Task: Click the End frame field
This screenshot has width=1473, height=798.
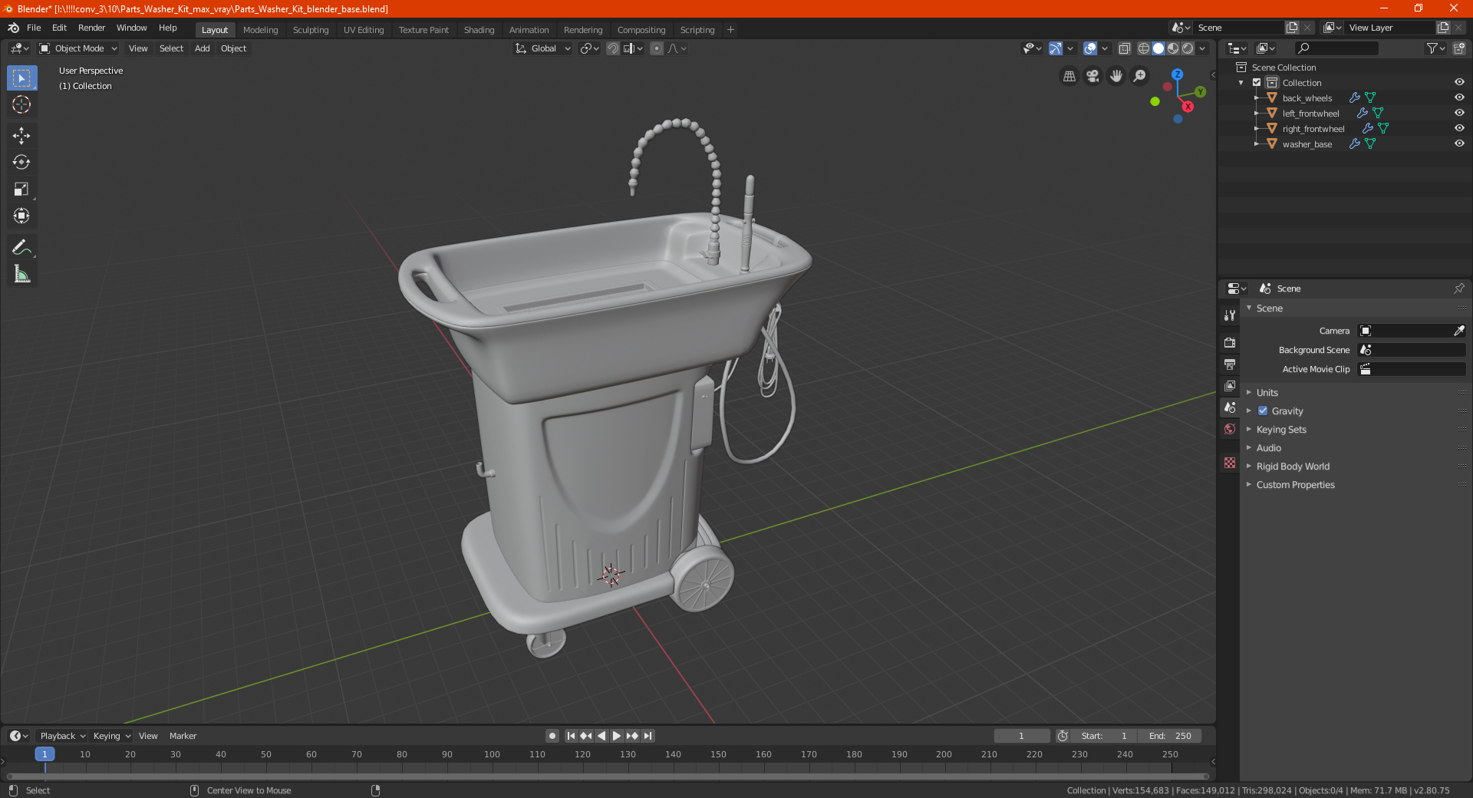Action: point(1170,736)
